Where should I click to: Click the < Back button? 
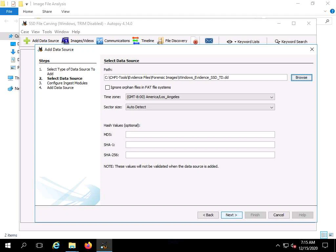tap(208, 215)
